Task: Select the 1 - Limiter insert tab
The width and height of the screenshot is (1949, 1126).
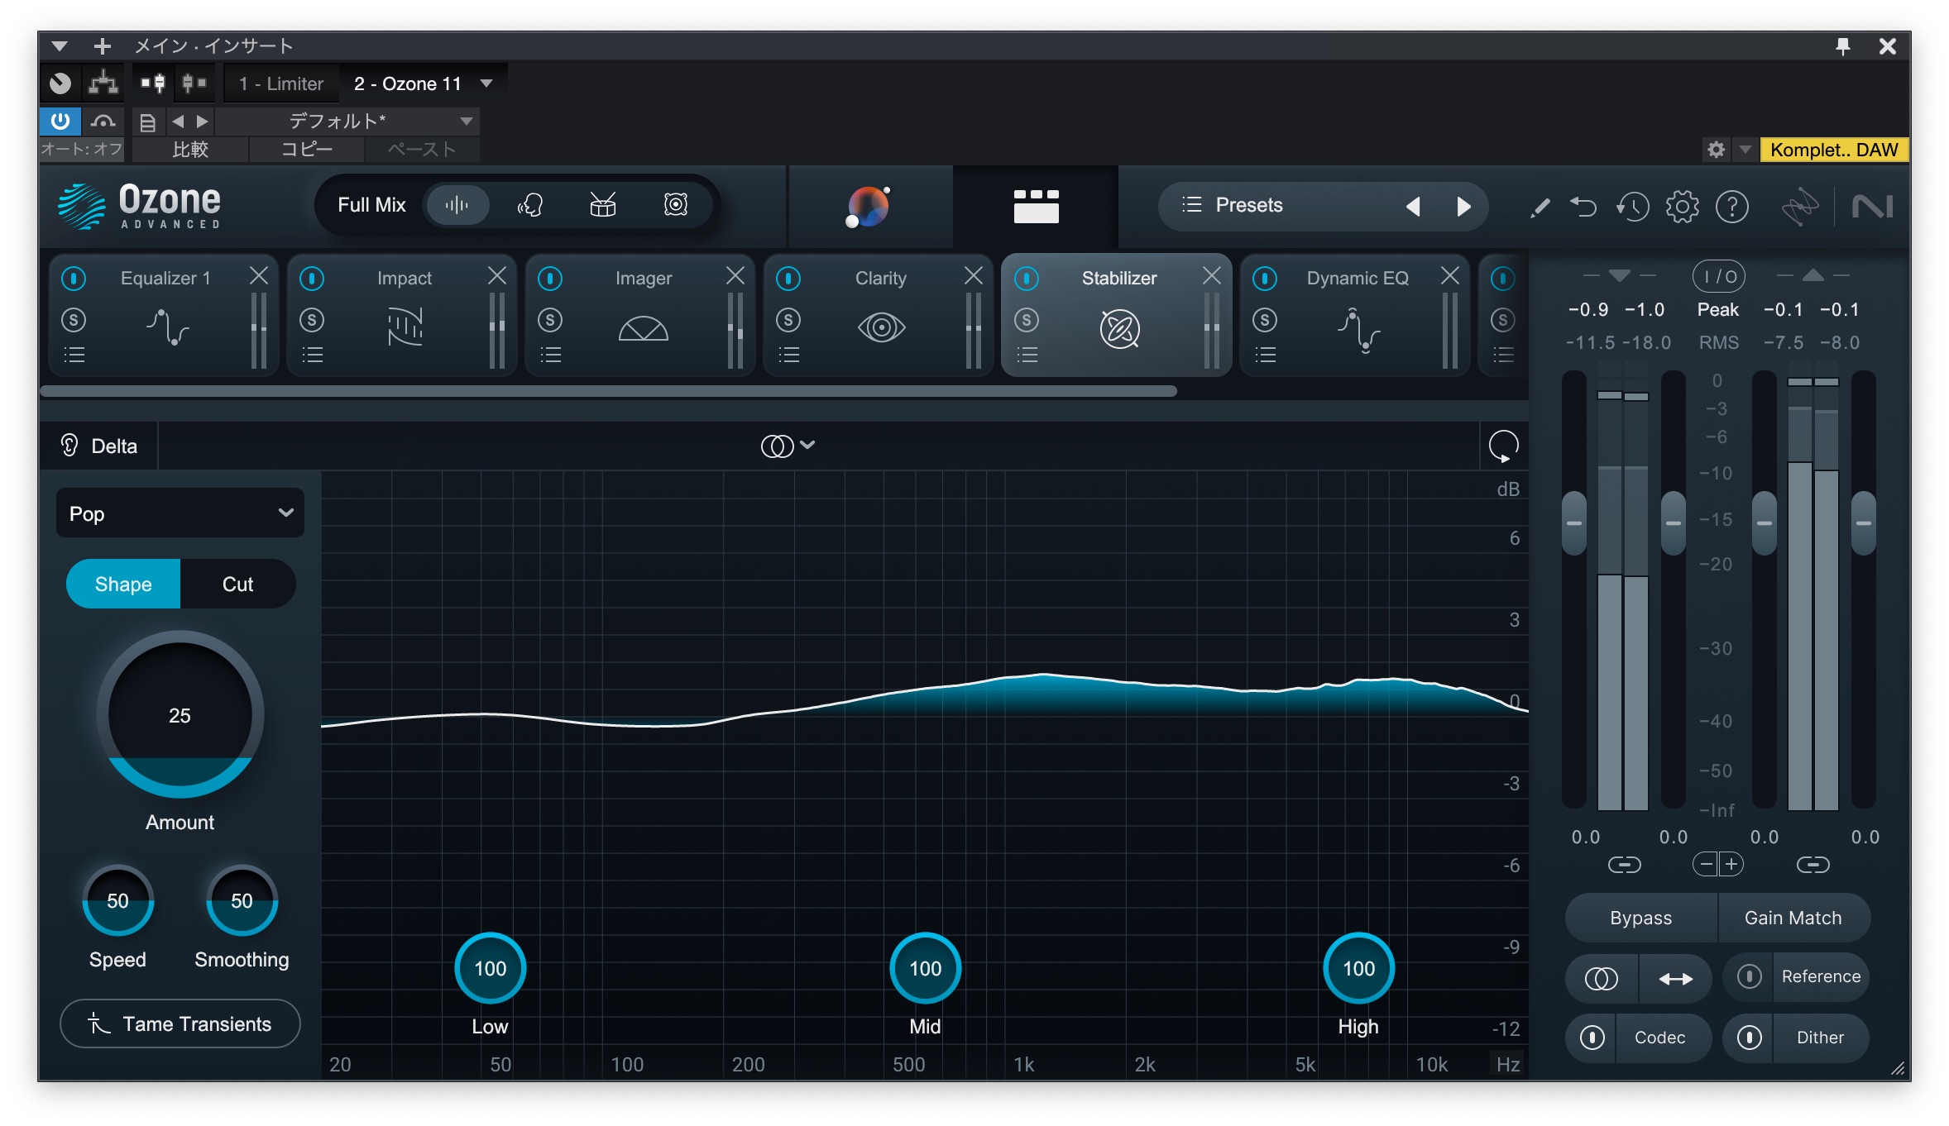Action: coord(280,83)
